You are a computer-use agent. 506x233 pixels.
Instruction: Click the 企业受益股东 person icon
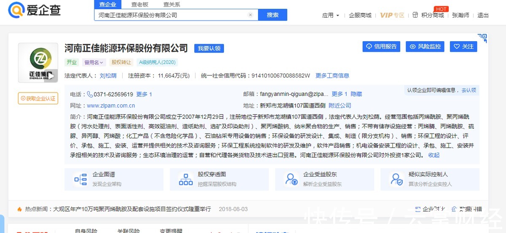coord(291,179)
